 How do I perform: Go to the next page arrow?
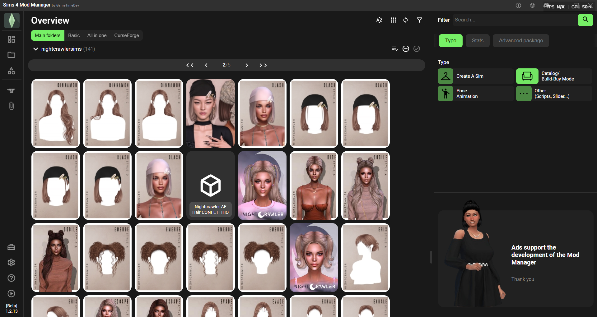coord(247,65)
